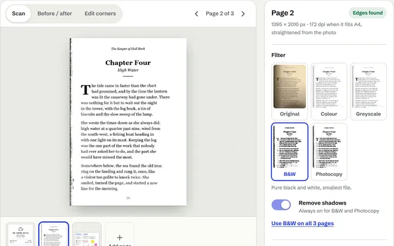Select the B&W filter
The width and height of the screenshot is (394, 246).
(x=290, y=152)
